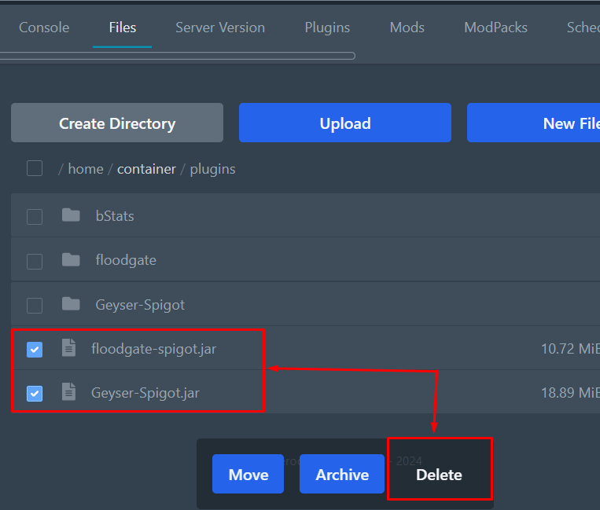Click the 18.89 MiB size value

(570, 393)
